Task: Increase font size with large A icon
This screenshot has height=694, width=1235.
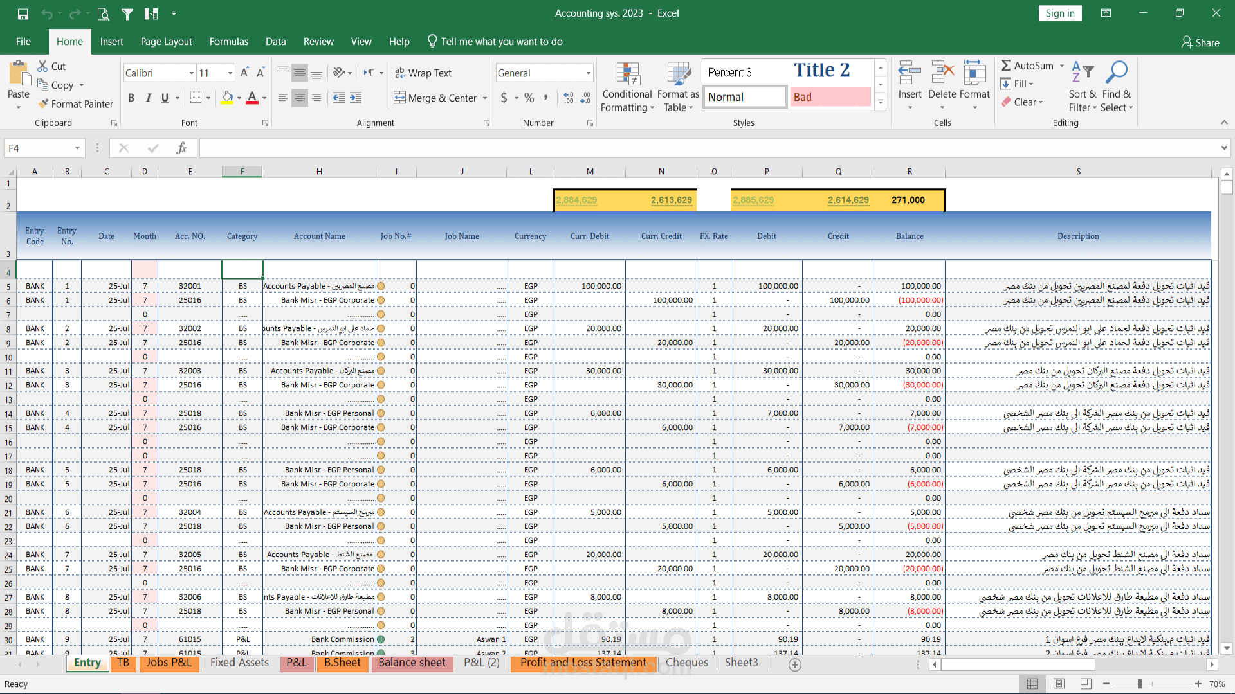Action: click(244, 73)
